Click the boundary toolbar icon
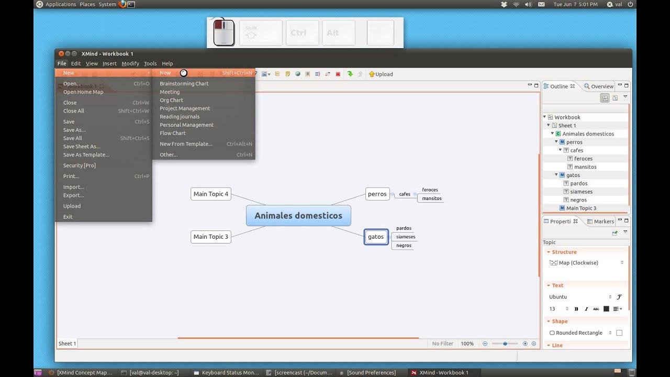Viewport: 670px width, 377px height. point(308,74)
